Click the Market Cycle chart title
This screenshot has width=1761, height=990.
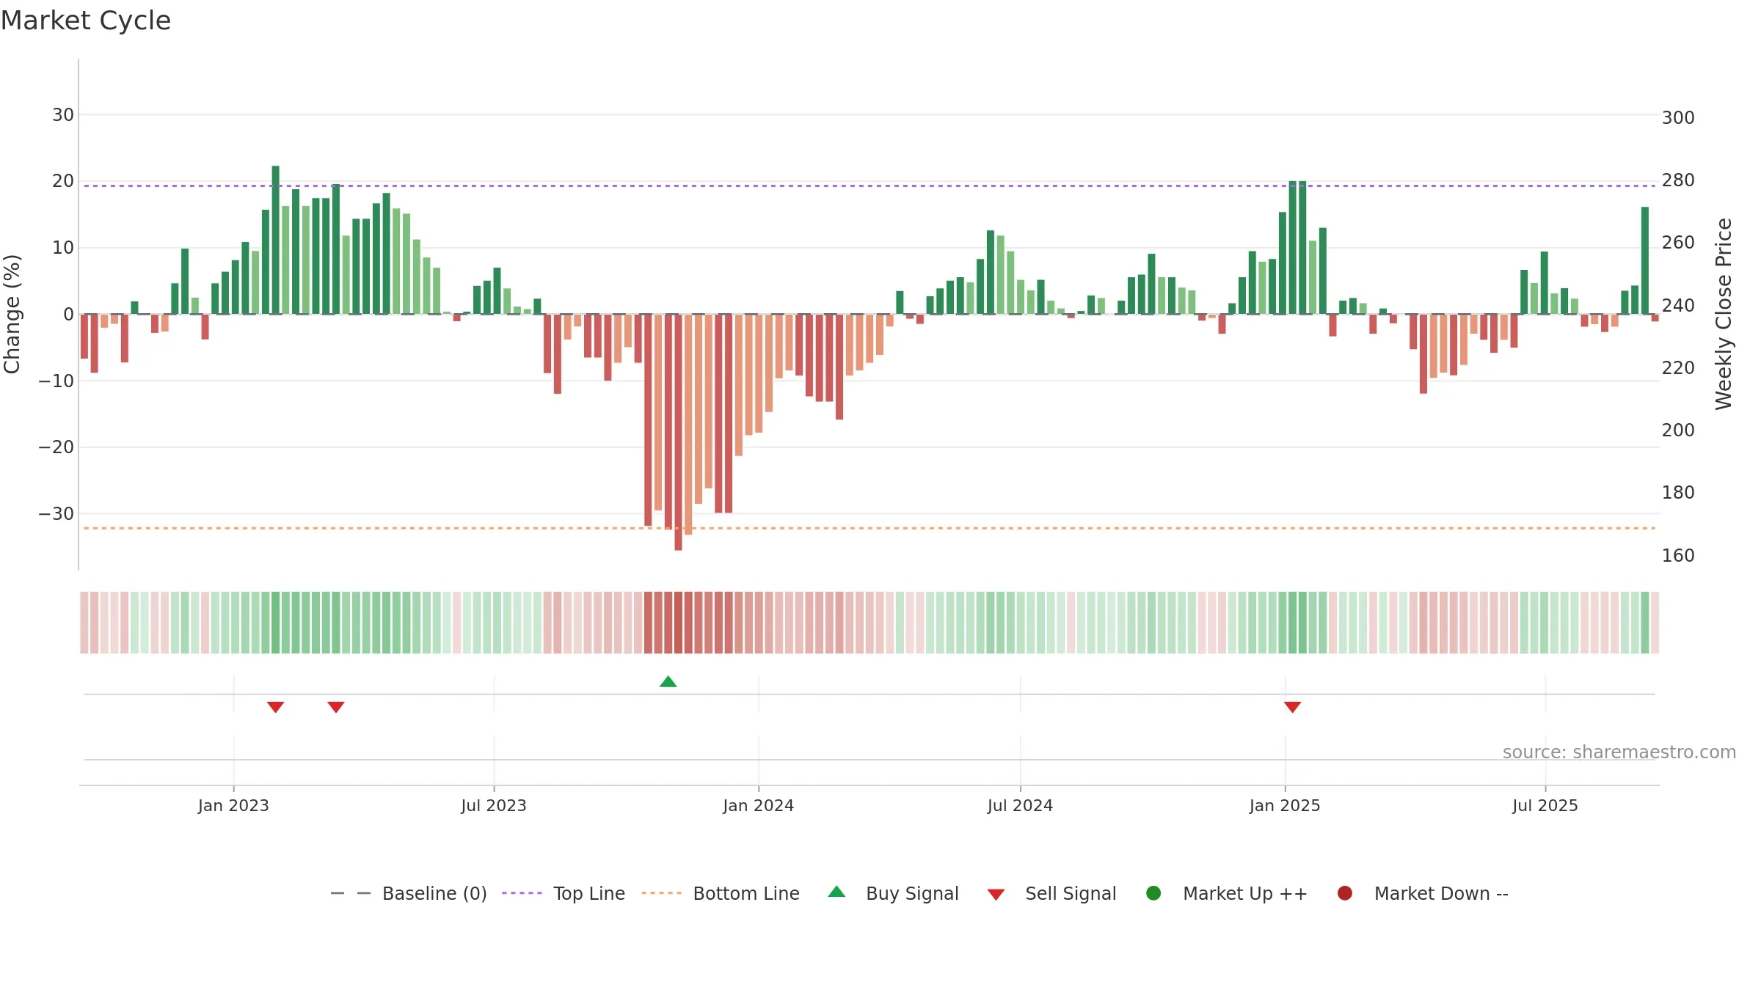(x=86, y=21)
